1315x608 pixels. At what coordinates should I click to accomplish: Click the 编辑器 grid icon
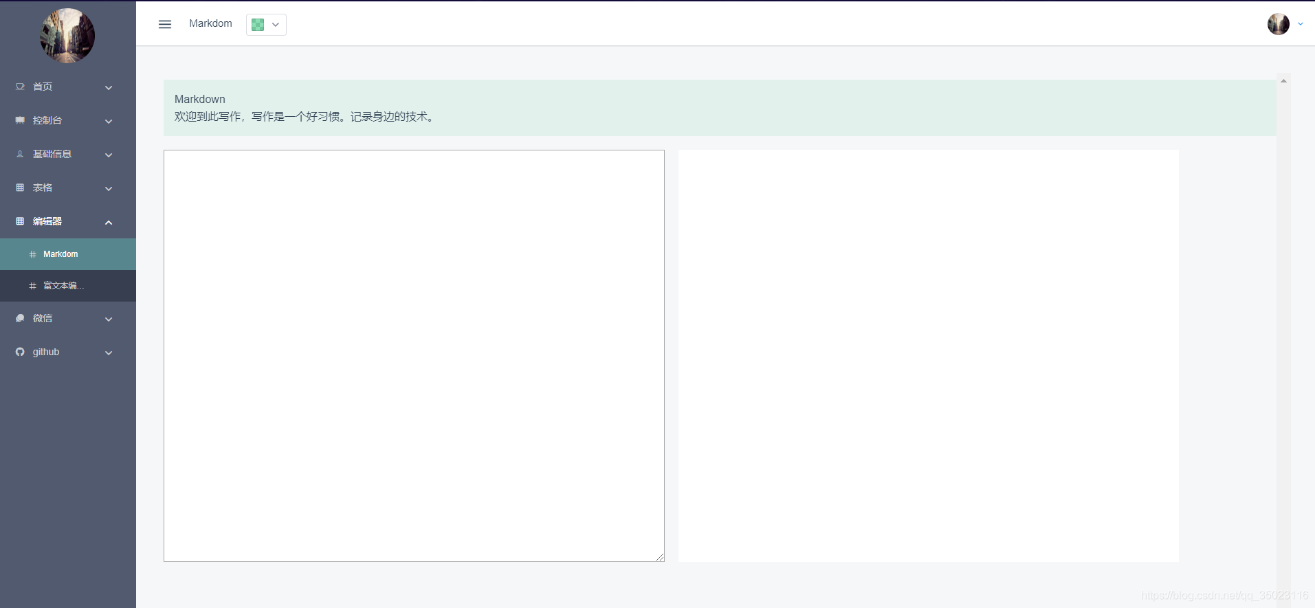click(20, 221)
